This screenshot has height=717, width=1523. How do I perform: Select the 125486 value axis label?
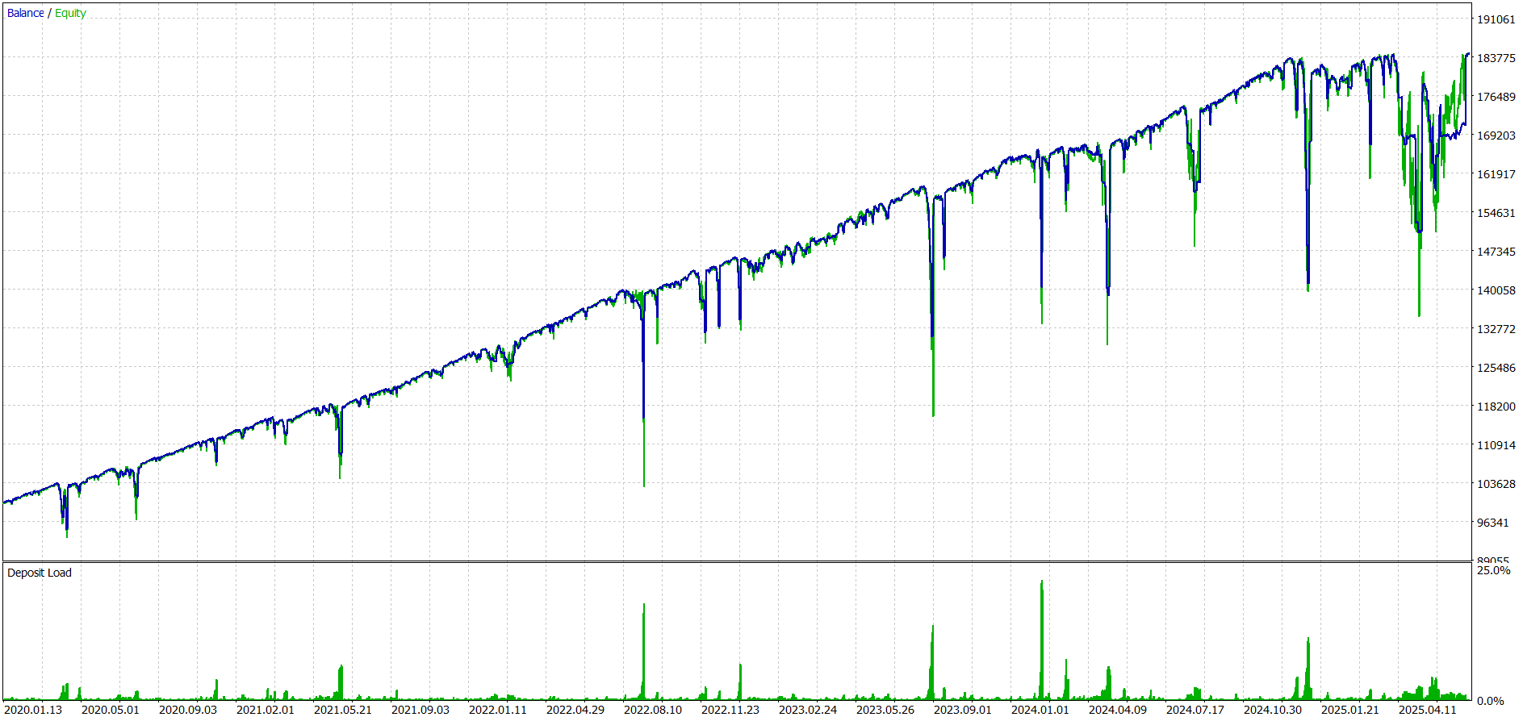[1496, 368]
